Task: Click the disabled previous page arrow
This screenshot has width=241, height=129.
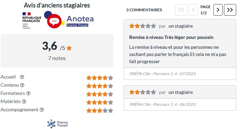Action: (x=193, y=10)
